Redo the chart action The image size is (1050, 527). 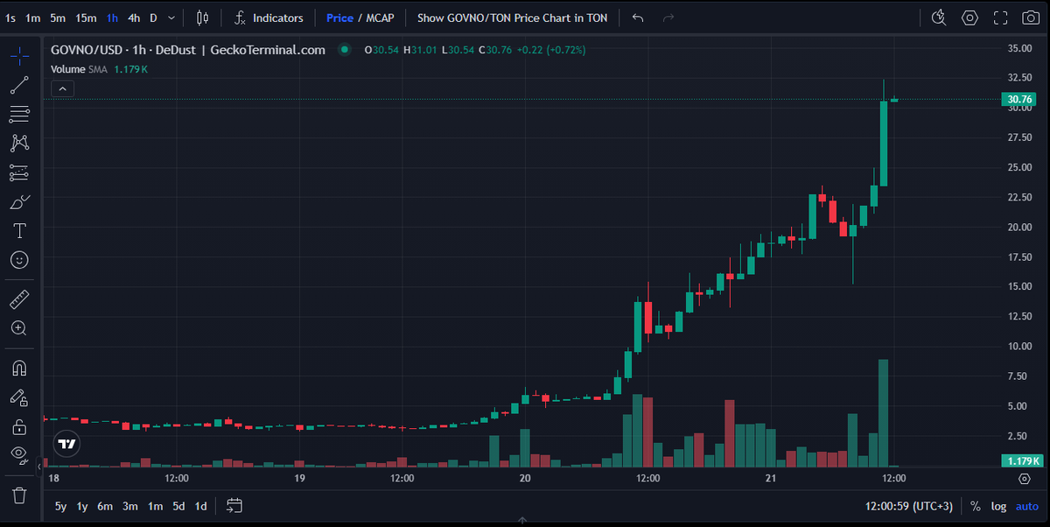668,18
